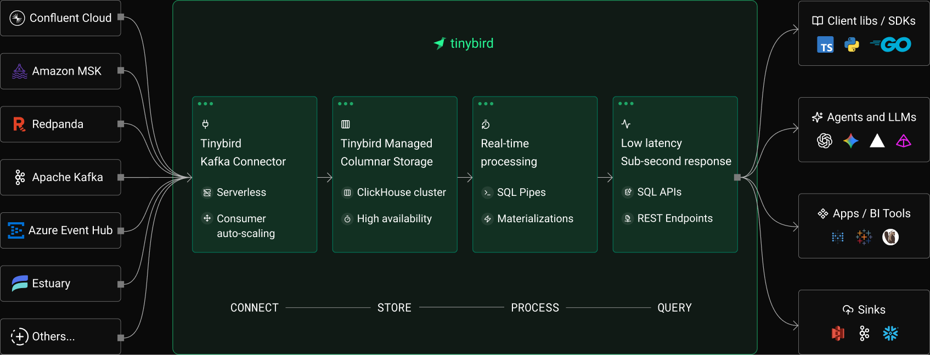Click the icon beside Consumer auto-scaling
930x355 pixels.
click(x=207, y=218)
